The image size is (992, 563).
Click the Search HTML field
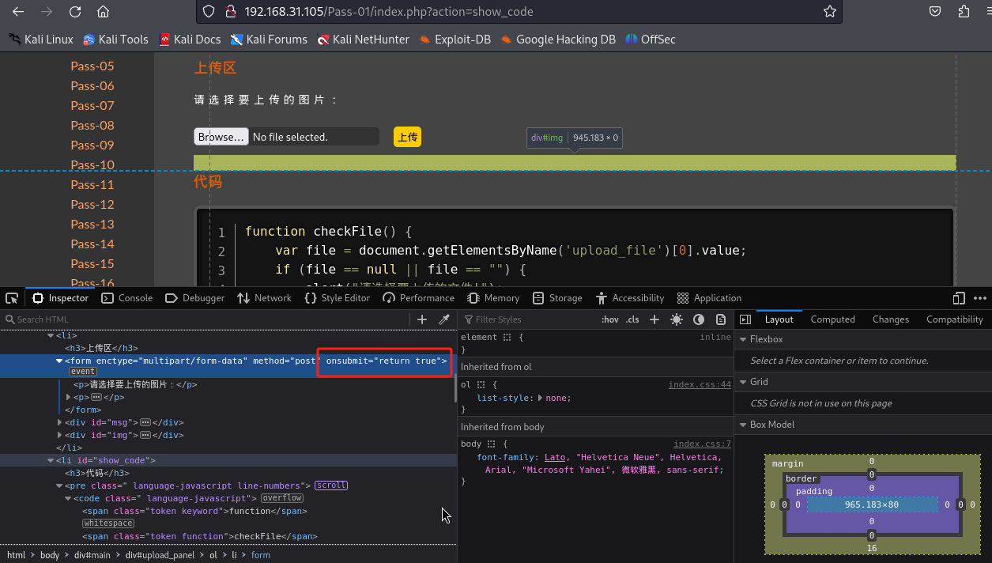click(206, 319)
